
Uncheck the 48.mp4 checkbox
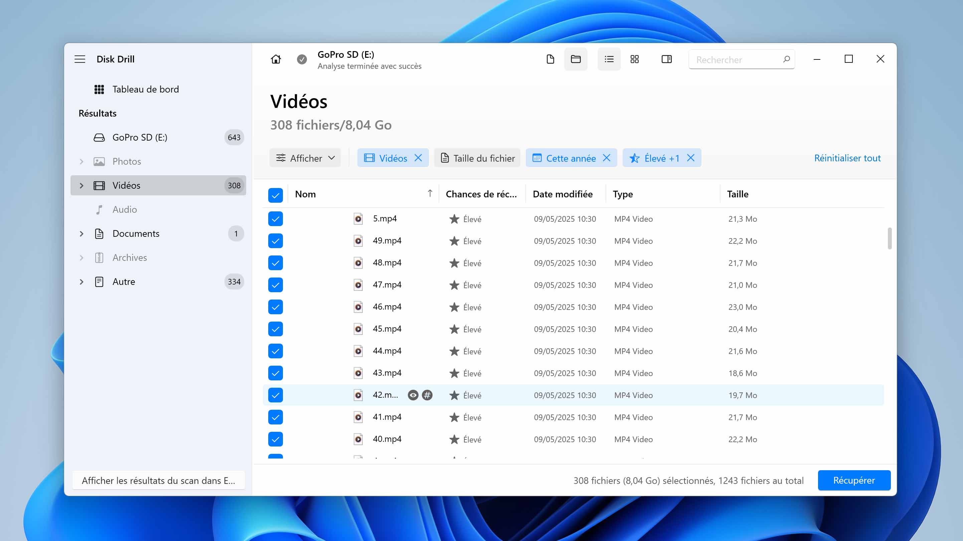click(x=276, y=263)
